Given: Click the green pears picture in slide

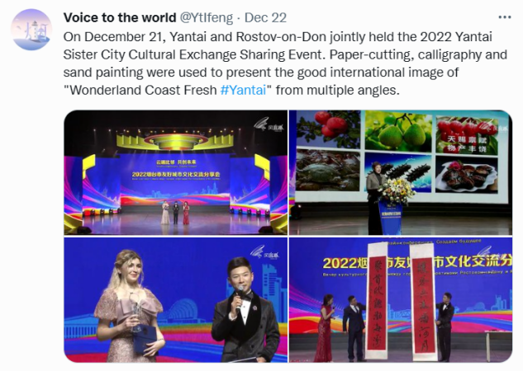Looking at the screenshot, I should (398, 130).
